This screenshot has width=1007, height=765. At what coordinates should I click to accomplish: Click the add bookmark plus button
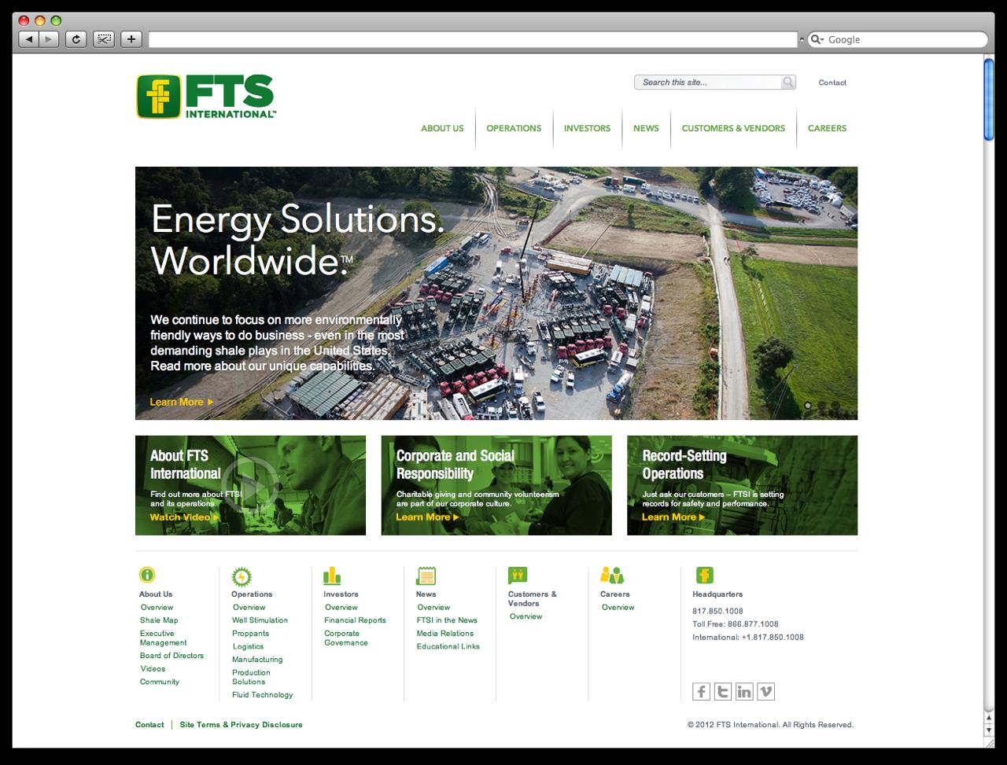(x=131, y=39)
